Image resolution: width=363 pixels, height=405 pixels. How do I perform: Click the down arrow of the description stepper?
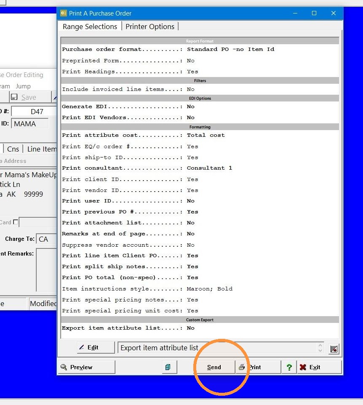point(320,351)
